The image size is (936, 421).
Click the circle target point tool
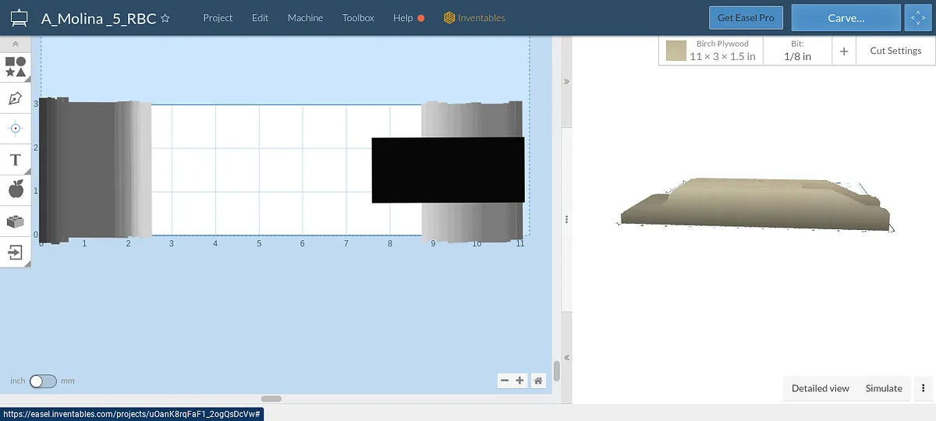(15, 128)
